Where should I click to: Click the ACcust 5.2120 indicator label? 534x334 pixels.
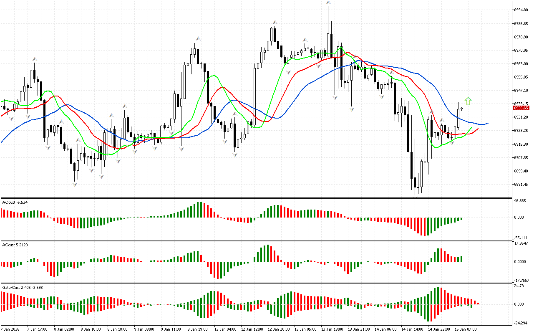16,245
